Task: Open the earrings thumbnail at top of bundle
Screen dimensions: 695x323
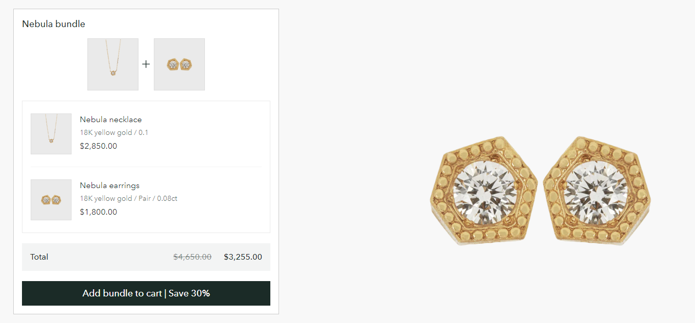Action: [x=179, y=64]
